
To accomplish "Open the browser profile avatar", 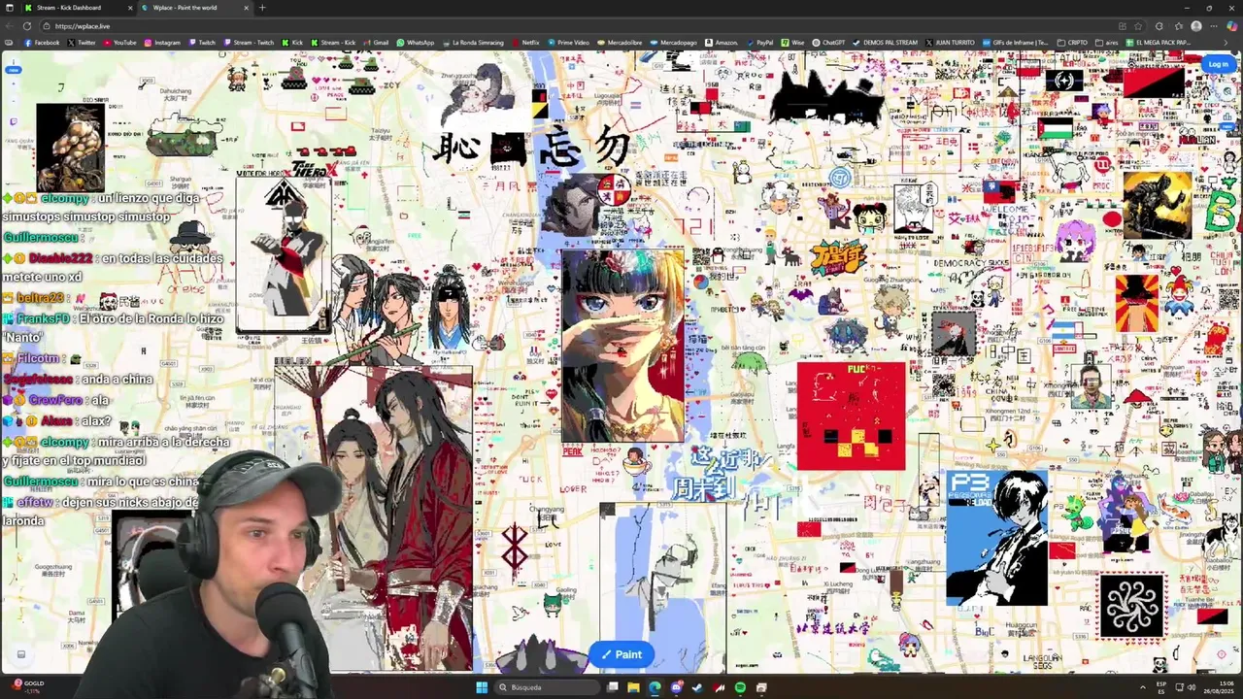I will [1196, 26].
